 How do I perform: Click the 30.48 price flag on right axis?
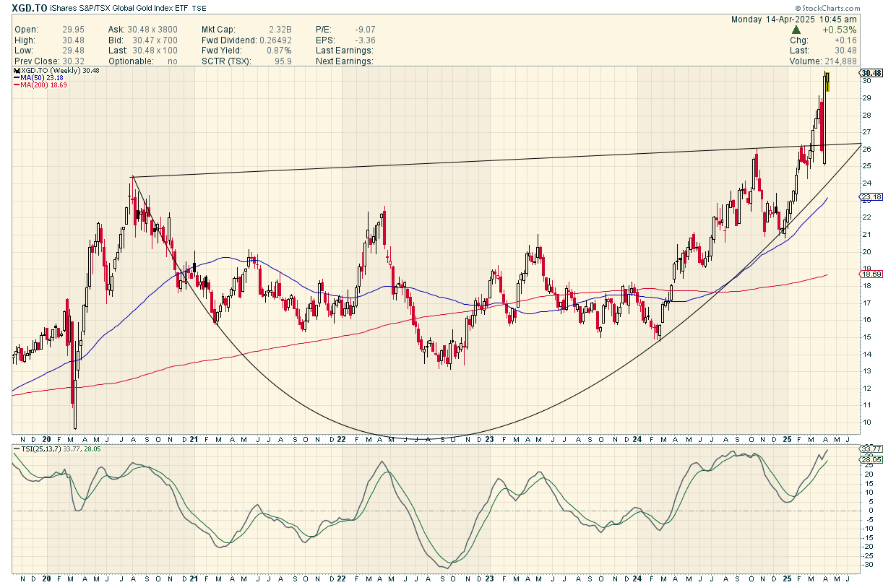[x=872, y=73]
